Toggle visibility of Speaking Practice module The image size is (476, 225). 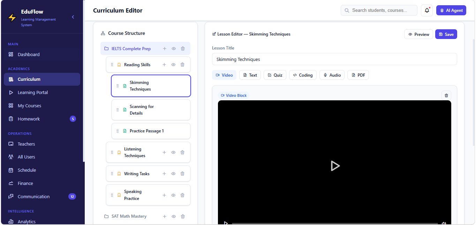[173, 195]
